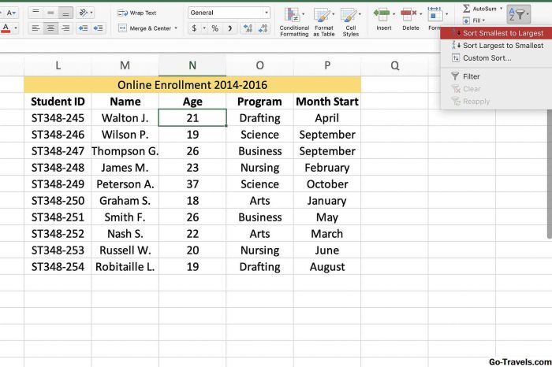Open currency format dropdown arrow
The height and width of the screenshot is (367, 552).
coord(204,28)
